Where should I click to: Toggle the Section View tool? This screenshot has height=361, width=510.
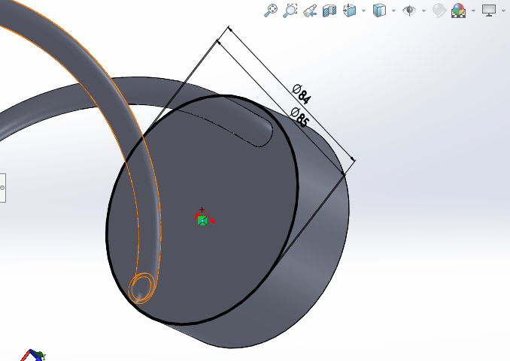tap(329, 11)
